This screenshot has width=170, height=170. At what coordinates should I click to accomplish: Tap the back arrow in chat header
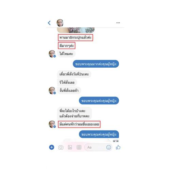(x=49, y=23)
